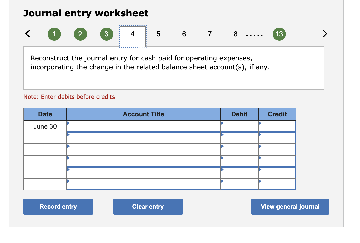Click Debit field in second row

[239, 138]
